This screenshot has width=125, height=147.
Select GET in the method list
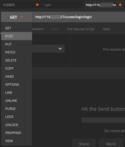[x=16, y=28]
